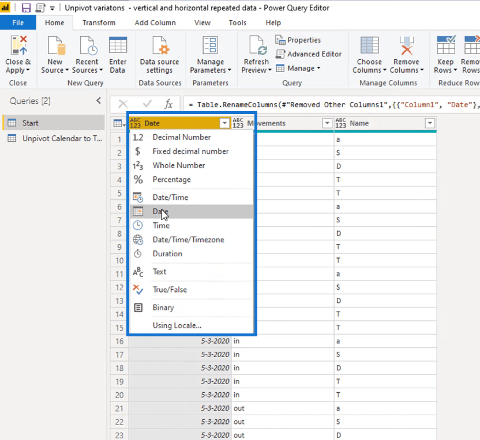
Task: Expand the New Source dropdown
Action: [x=67, y=70]
